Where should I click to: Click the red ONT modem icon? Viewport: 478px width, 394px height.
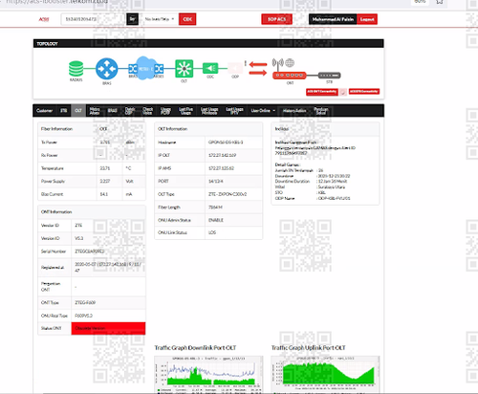290,76
